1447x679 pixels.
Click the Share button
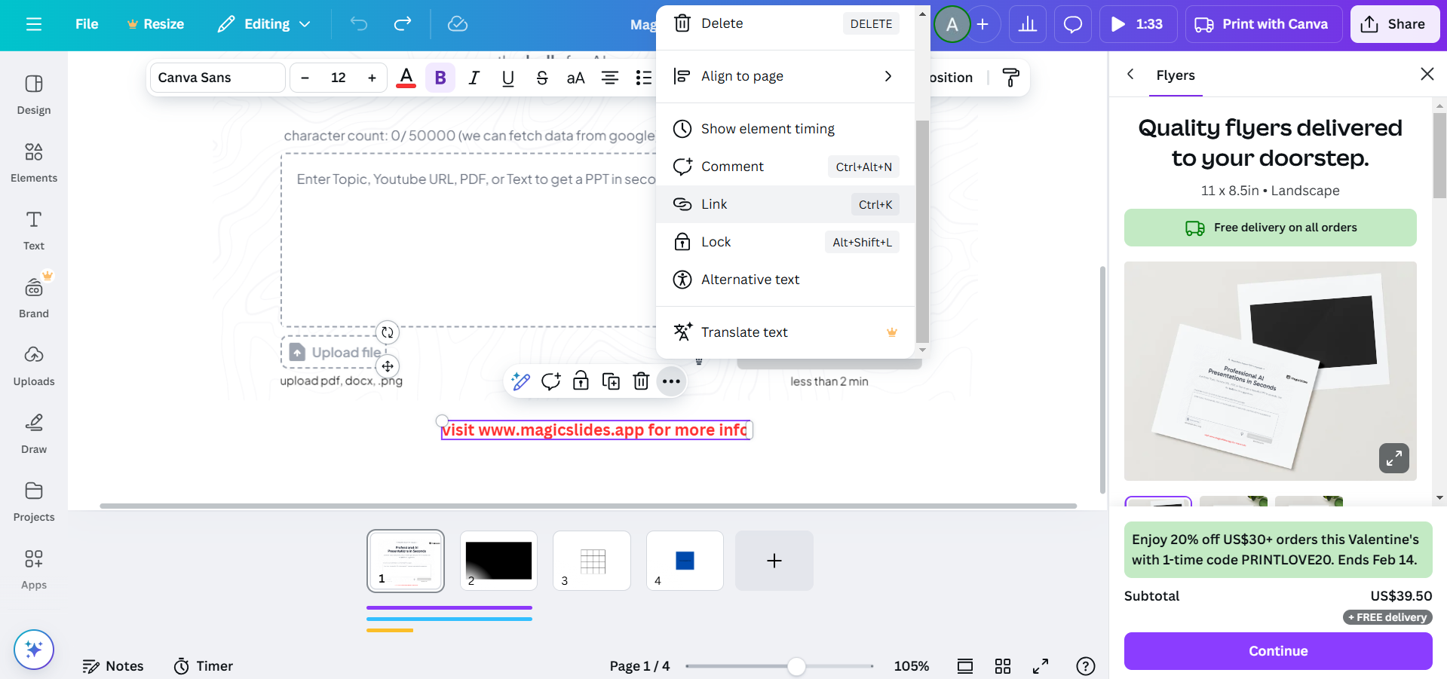(1394, 24)
